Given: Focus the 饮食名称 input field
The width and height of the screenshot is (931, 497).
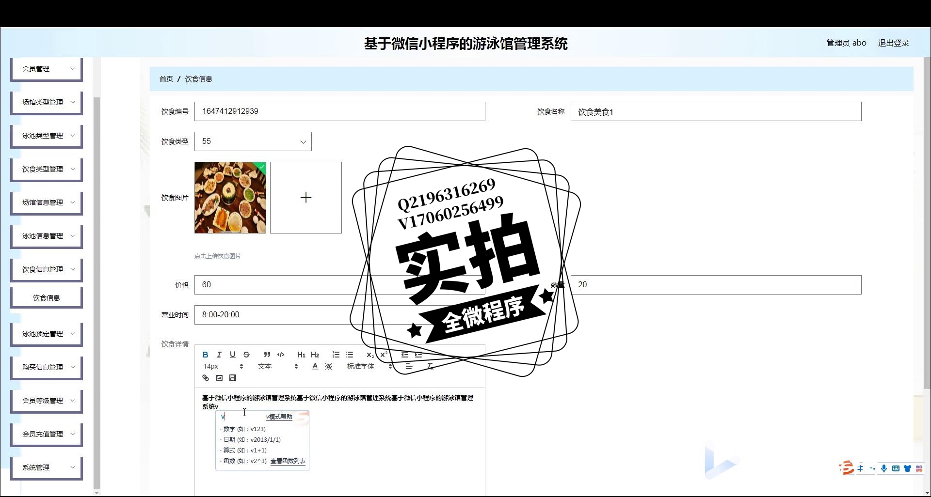Looking at the screenshot, I should point(716,111).
